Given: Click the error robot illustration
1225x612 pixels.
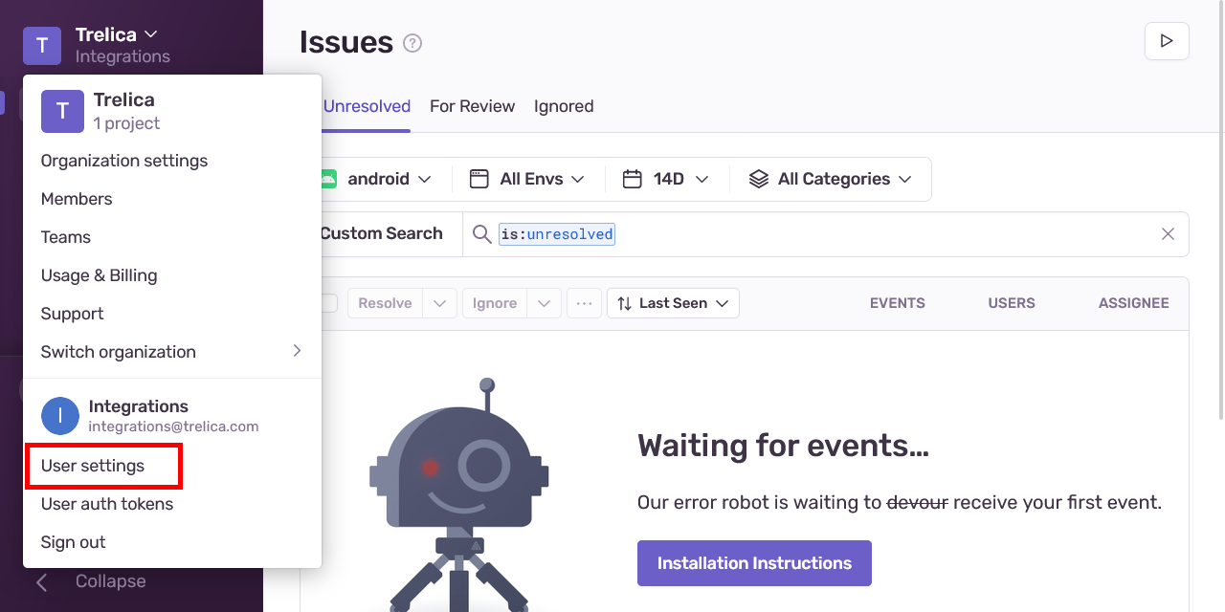Looking at the screenshot, I should pos(459,495).
